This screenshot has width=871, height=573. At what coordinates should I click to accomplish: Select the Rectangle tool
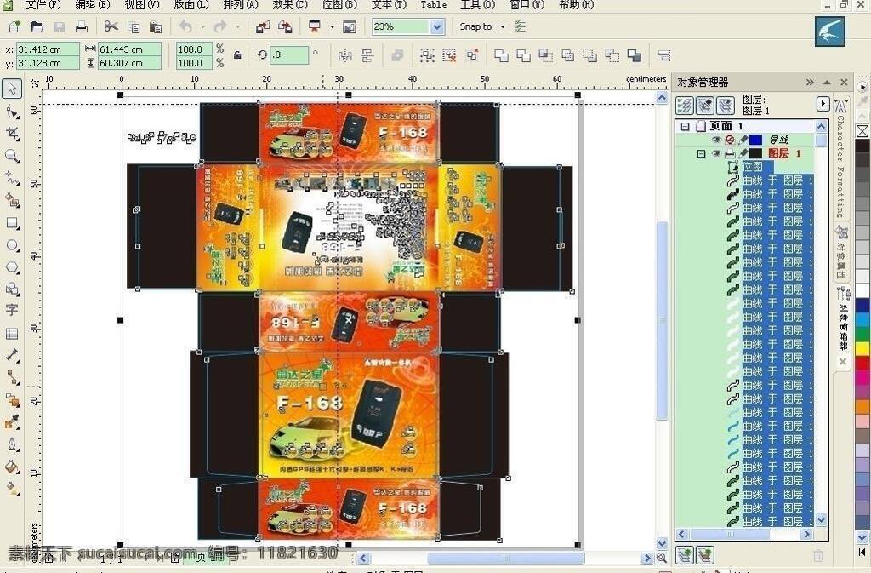coord(12,223)
